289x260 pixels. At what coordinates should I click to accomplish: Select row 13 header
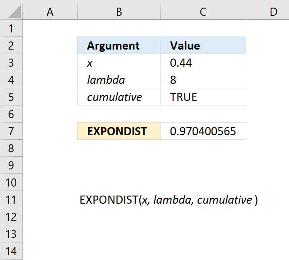(11, 234)
